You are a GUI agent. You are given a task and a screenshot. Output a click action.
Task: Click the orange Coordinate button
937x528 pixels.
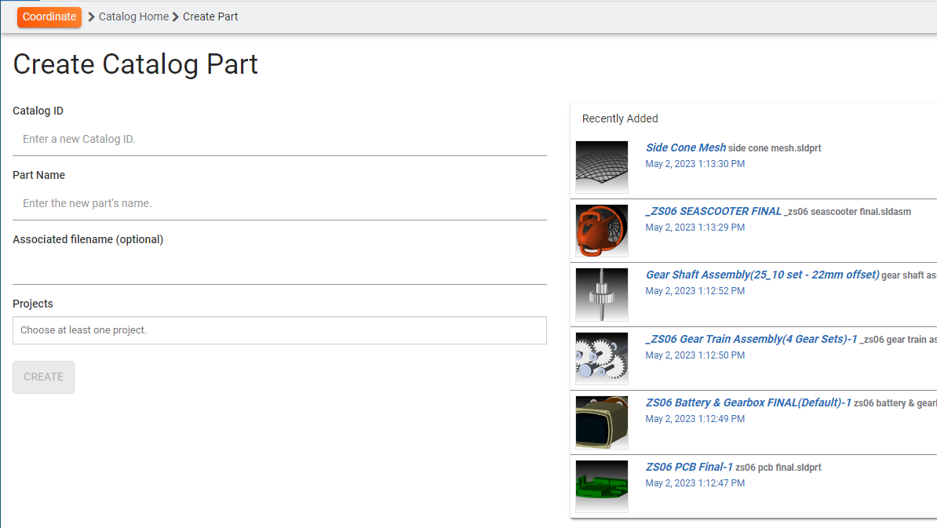49,16
